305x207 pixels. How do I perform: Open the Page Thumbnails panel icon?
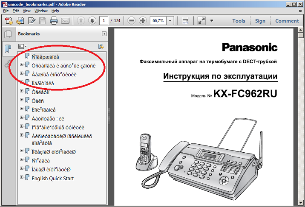[7, 35]
